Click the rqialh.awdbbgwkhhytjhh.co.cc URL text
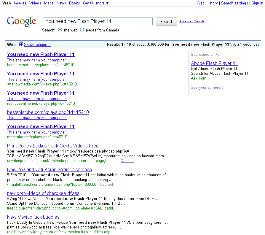Screen dimensions: 265x235 coord(58,232)
